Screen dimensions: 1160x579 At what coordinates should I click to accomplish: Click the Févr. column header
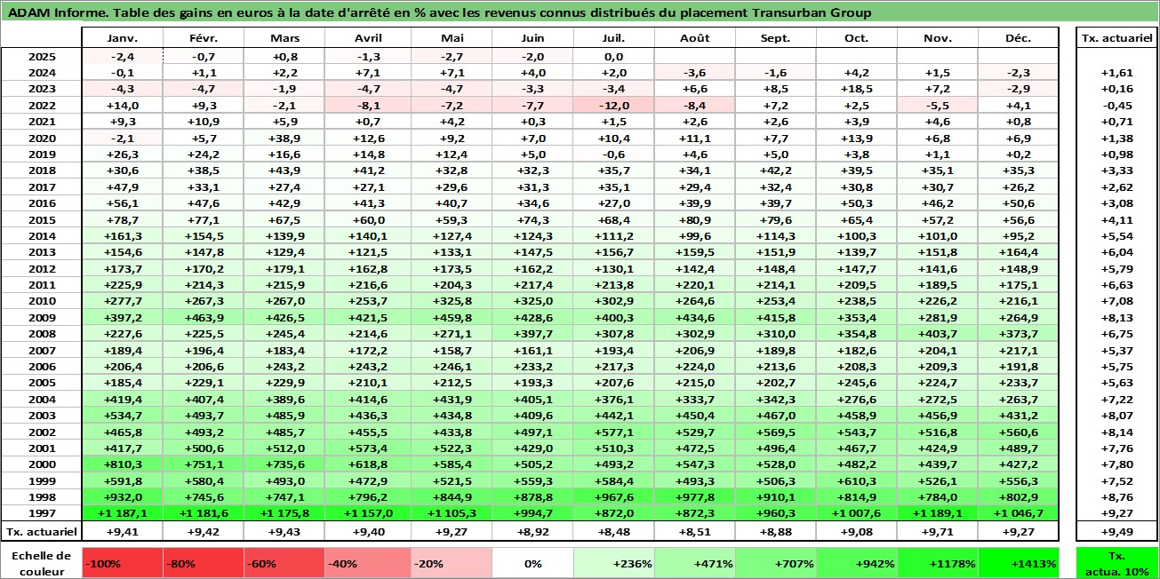tap(204, 38)
